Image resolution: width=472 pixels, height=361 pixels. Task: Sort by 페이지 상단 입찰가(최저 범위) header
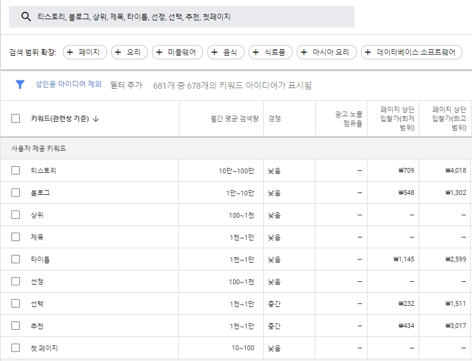(398, 118)
